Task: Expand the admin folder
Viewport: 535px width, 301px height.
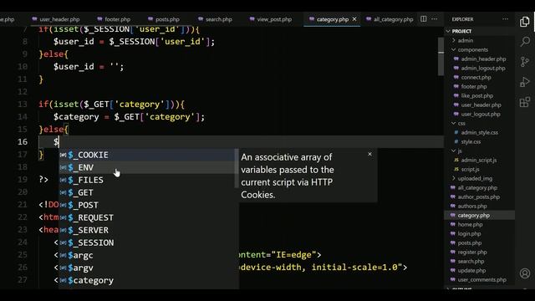Action: pyautogui.click(x=466, y=40)
